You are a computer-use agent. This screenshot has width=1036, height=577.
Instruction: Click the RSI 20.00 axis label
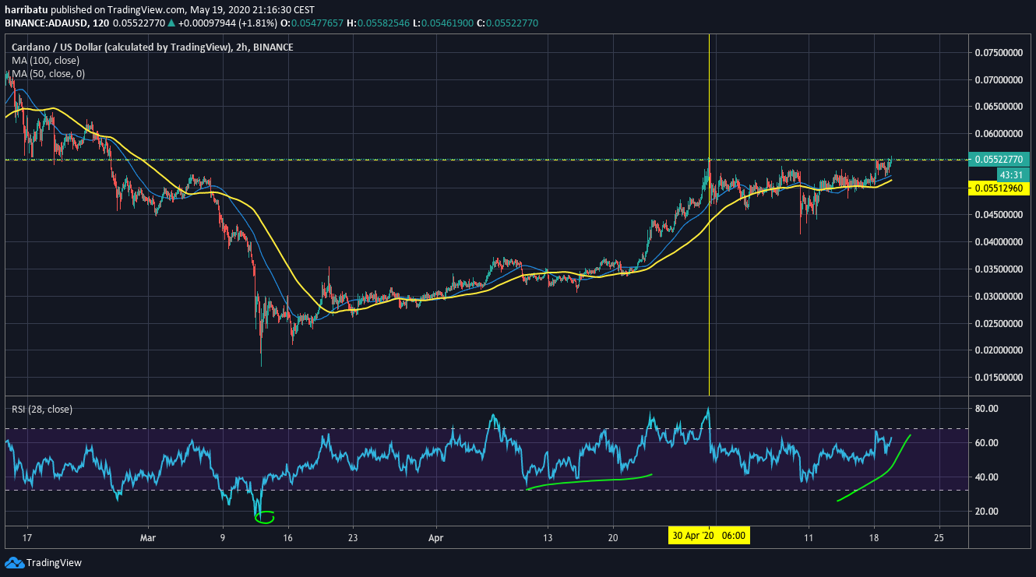(986, 512)
